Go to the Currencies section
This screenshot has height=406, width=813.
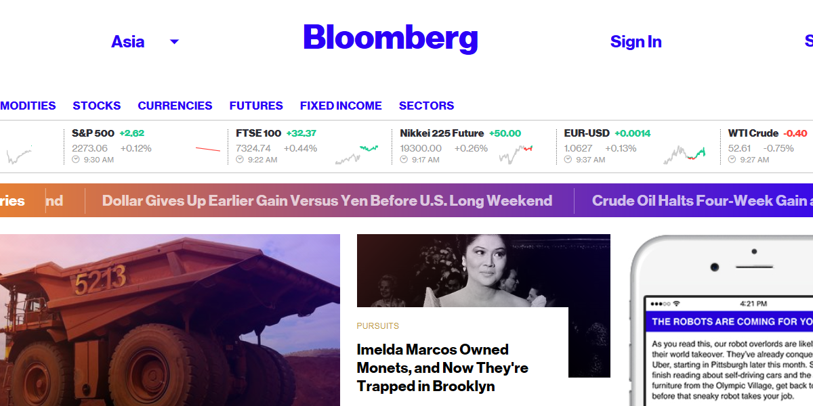pos(175,106)
